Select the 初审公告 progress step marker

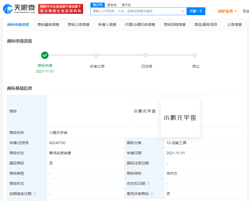(96, 55)
